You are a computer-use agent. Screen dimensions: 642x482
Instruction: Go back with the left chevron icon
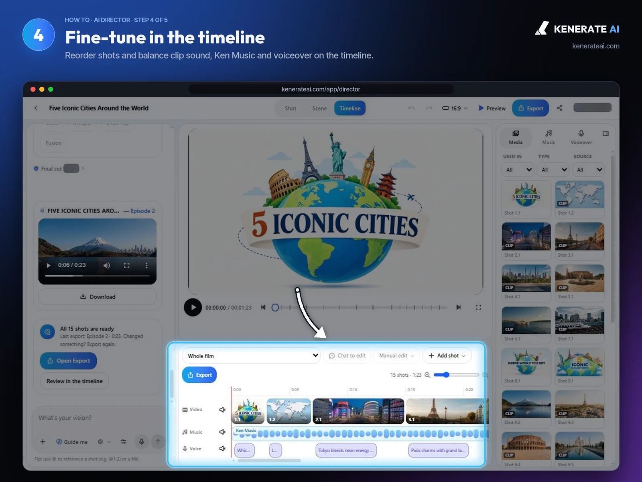click(36, 108)
